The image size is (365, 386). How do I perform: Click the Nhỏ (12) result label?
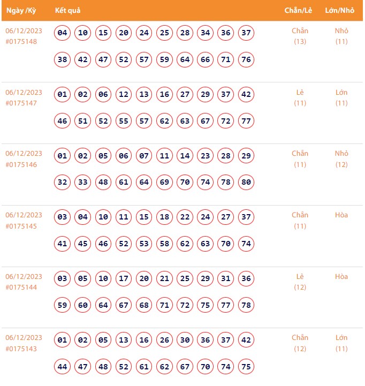341,159
